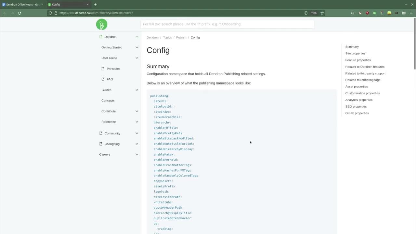The width and height of the screenshot is (416, 234).
Task: Expand the Community section
Action: 137,133
